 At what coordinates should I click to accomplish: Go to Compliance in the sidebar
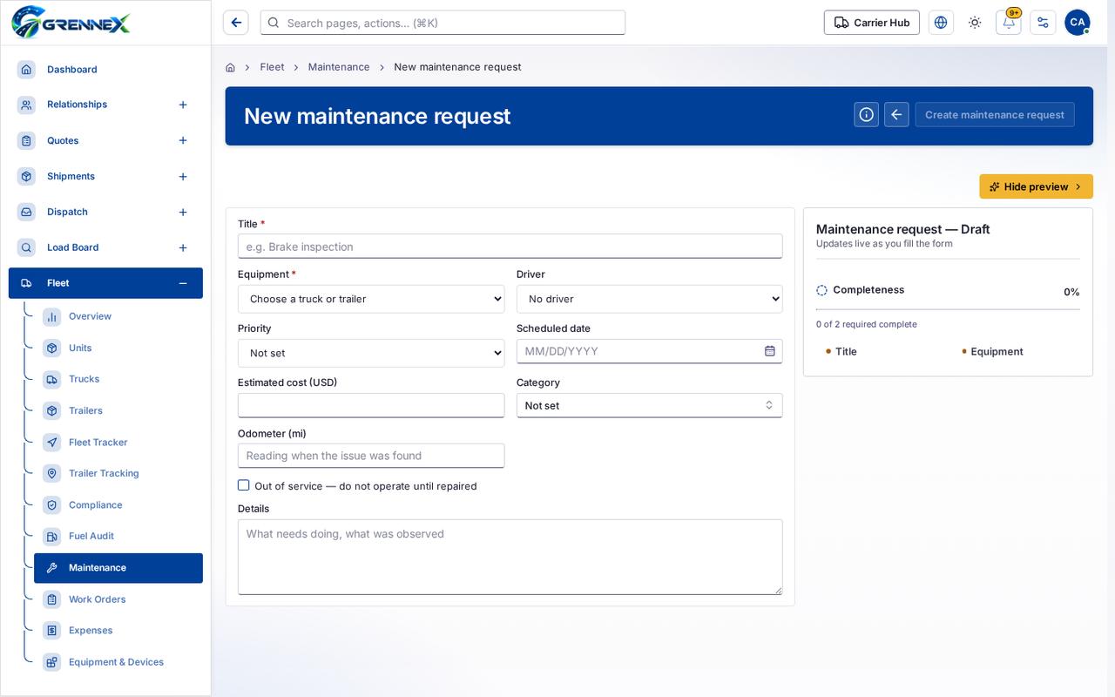(x=118, y=504)
